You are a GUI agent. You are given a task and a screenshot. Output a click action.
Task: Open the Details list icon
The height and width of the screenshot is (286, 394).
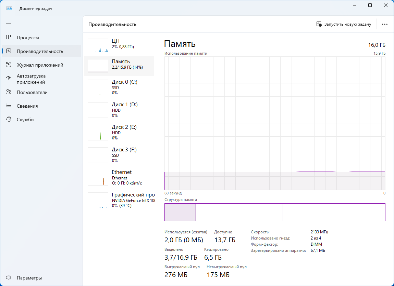[9, 106]
